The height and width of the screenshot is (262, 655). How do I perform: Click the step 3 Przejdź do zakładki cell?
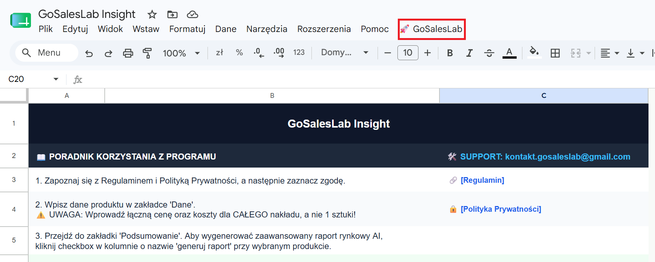pyautogui.click(x=234, y=241)
